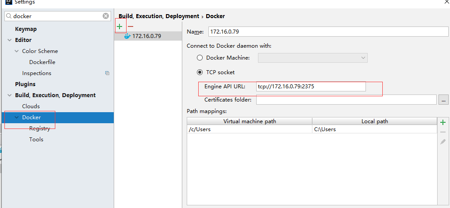Add a new Docker configuration

pyautogui.click(x=119, y=26)
